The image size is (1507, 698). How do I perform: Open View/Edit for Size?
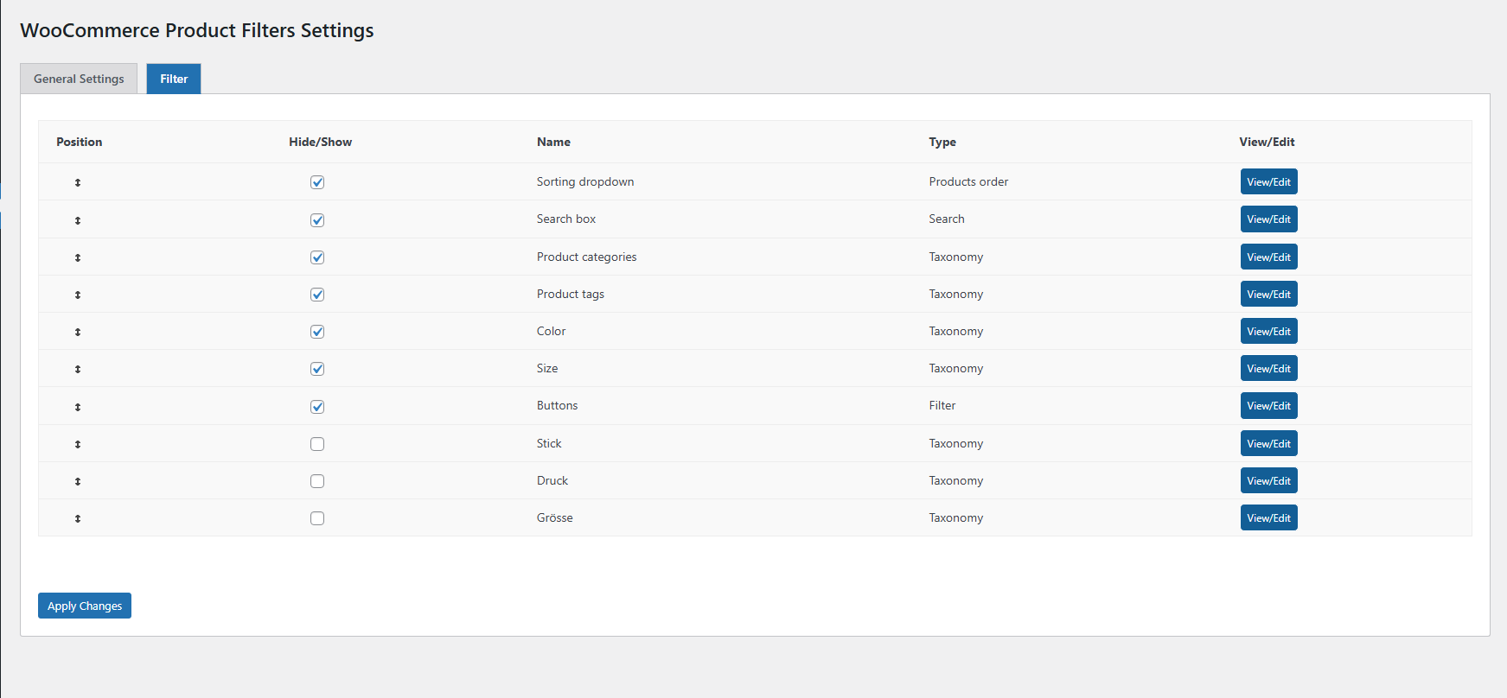tap(1268, 369)
